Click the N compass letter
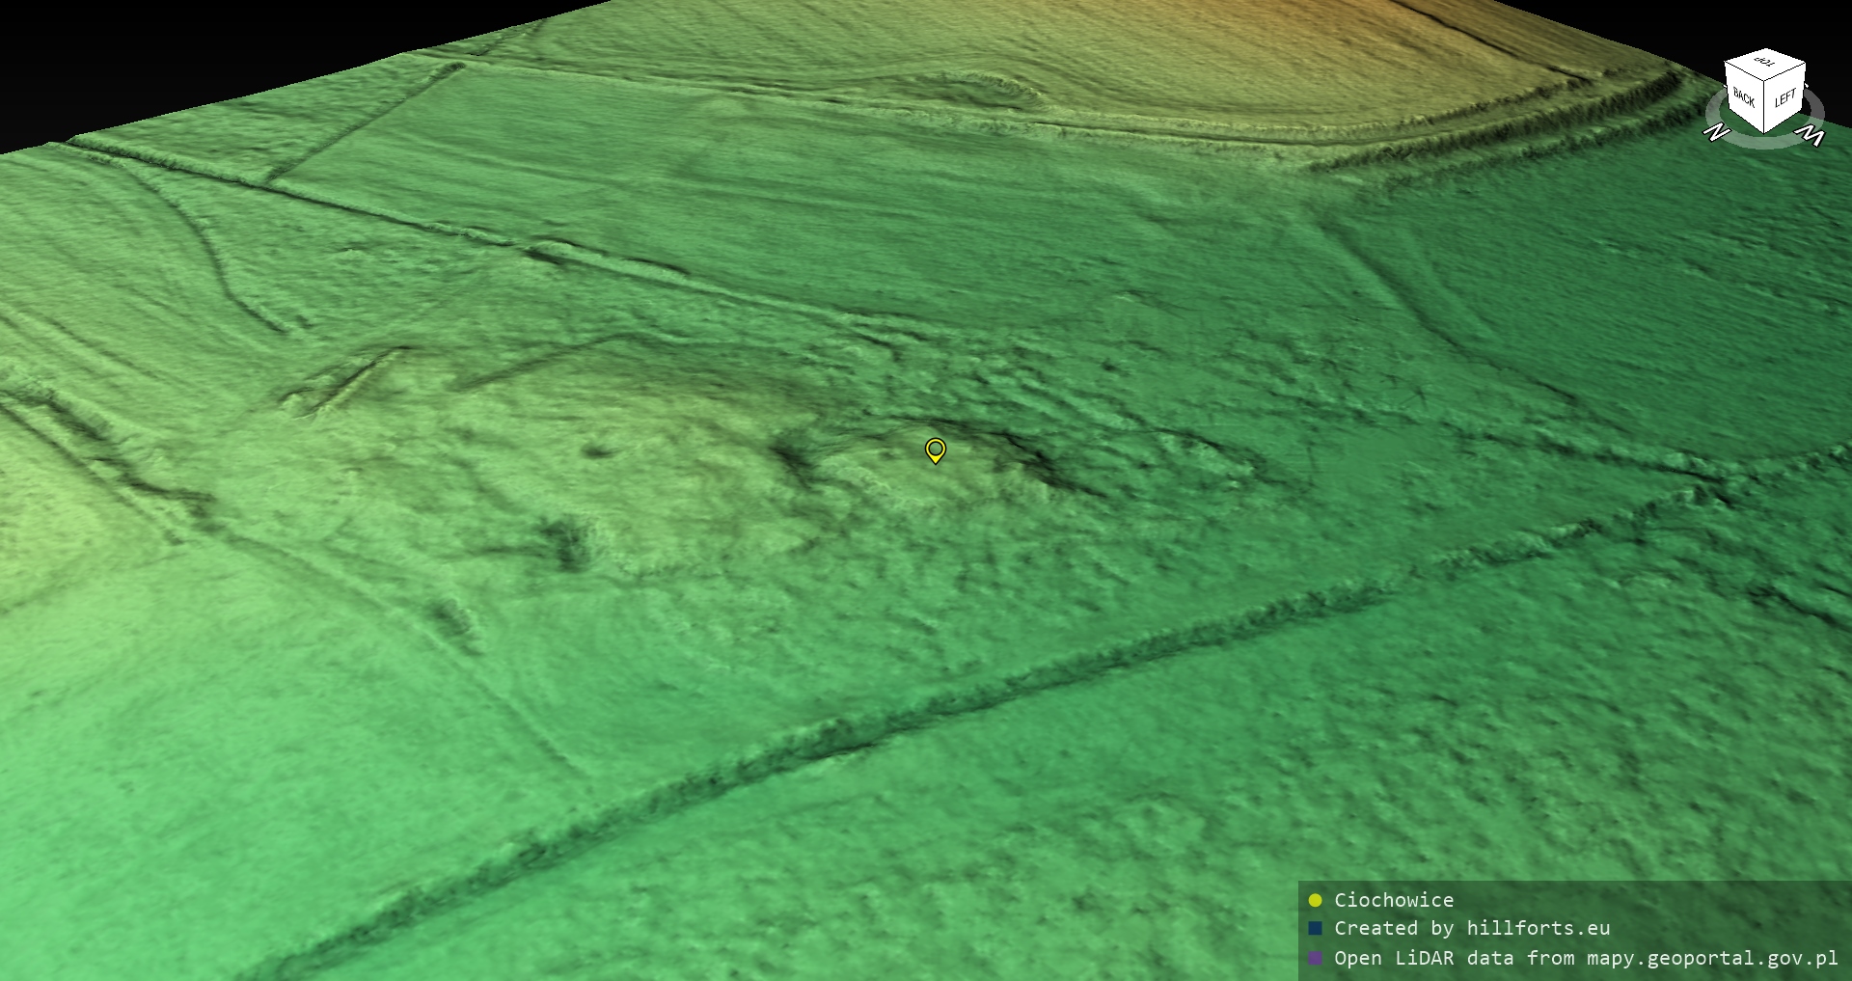The image size is (1852, 981). (x=1716, y=133)
